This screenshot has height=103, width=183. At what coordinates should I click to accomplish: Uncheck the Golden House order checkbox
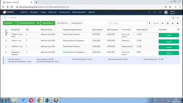(6, 34)
